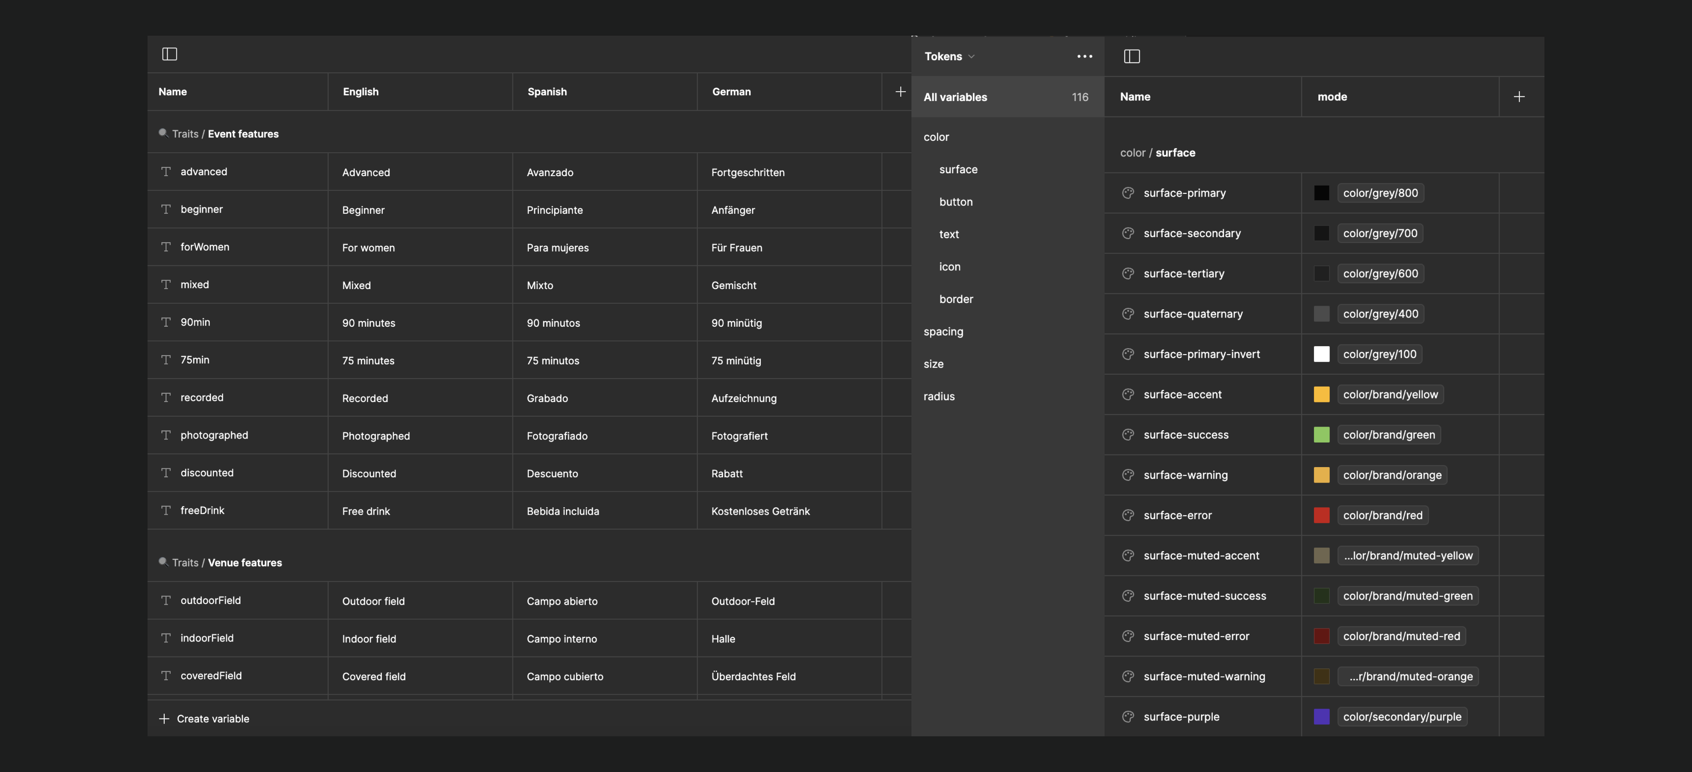Open the Tokens collection options (...) menu
The image size is (1692, 772).
(x=1084, y=56)
